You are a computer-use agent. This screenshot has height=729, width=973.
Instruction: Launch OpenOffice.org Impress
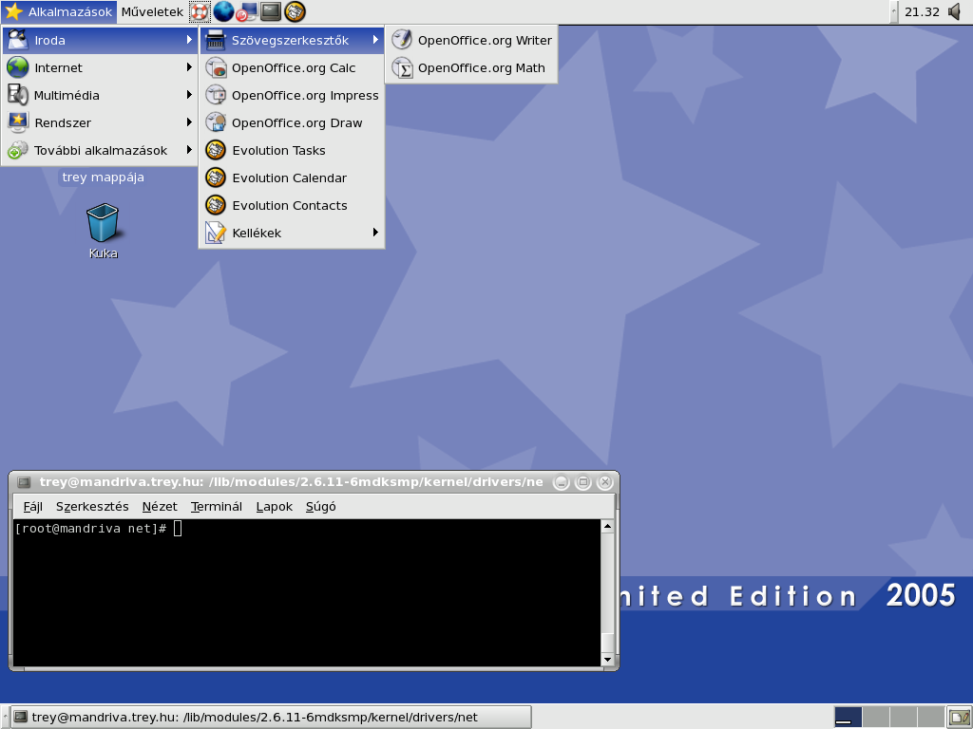coord(292,96)
